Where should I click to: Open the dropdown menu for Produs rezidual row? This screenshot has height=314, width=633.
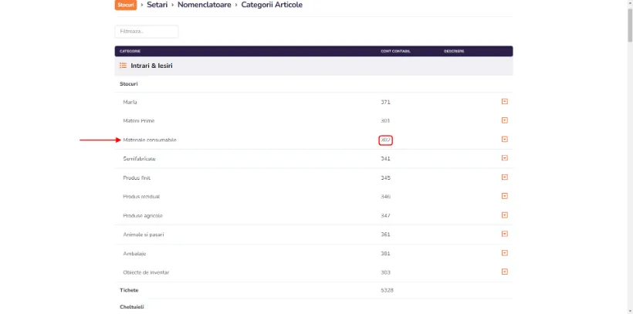(x=504, y=196)
